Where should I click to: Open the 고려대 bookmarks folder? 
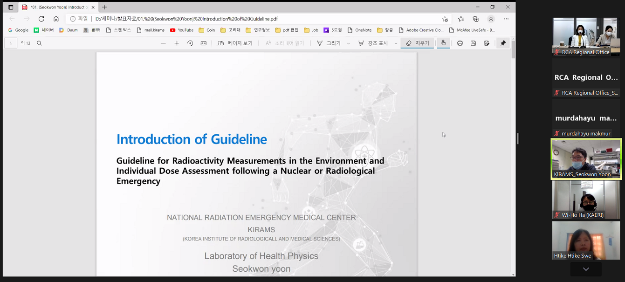(x=230, y=30)
